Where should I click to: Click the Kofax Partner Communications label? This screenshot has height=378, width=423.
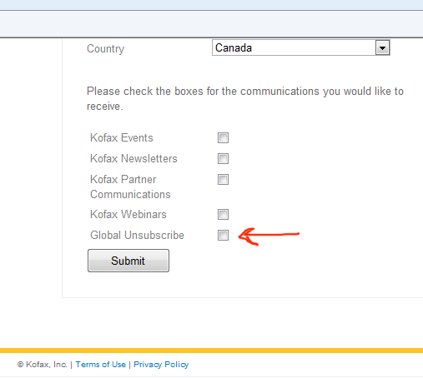pos(130,187)
